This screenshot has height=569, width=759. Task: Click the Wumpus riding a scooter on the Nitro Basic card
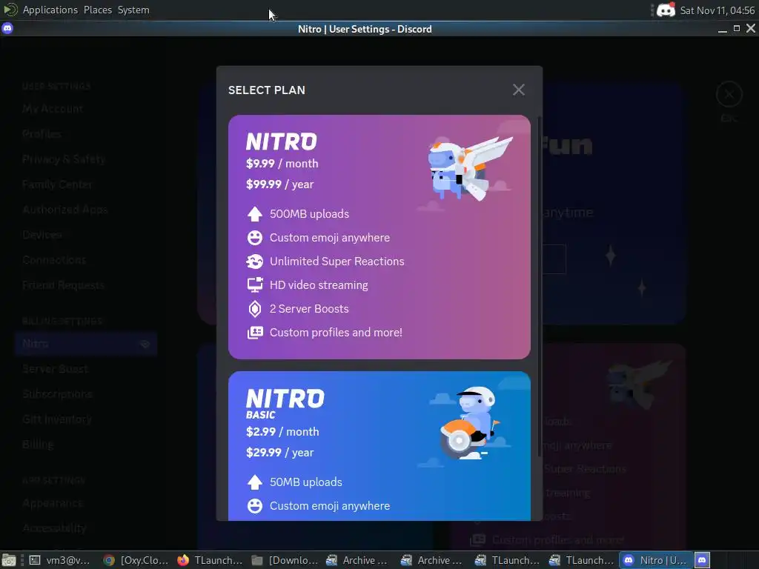point(468,423)
